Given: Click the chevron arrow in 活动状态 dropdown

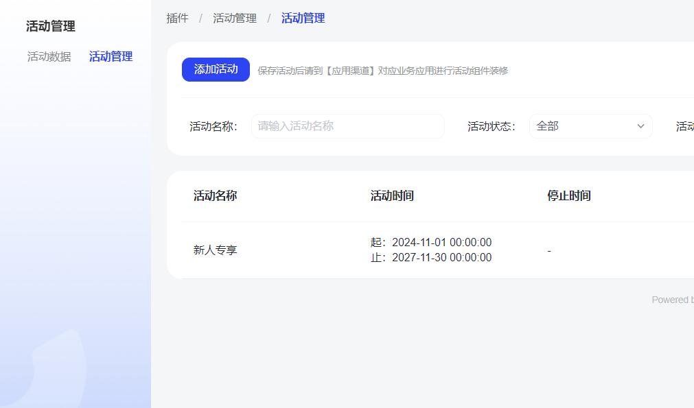Looking at the screenshot, I should (x=640, y=126).
